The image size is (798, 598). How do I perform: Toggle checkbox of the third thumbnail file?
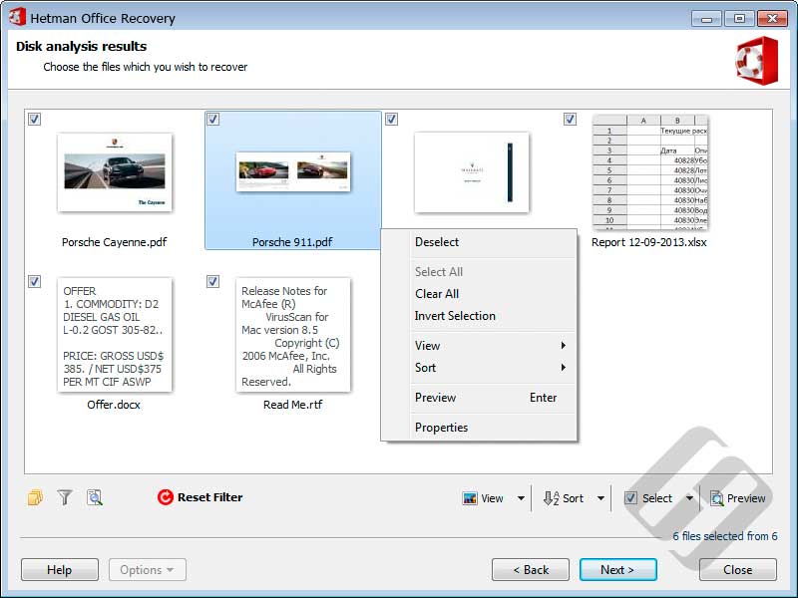[391, 119]
